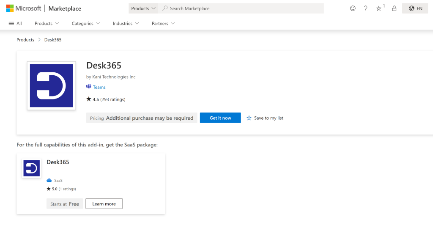Expand the Industries navigation menu
Viewport: 433px width, 228px height.
(x=126, y=24)
